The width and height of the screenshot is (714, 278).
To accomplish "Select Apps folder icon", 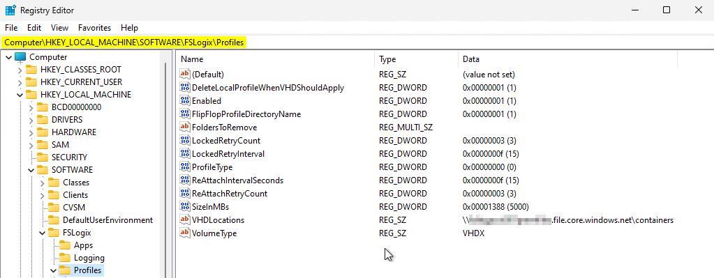I will pyautogui.click(x=65, y=245).
